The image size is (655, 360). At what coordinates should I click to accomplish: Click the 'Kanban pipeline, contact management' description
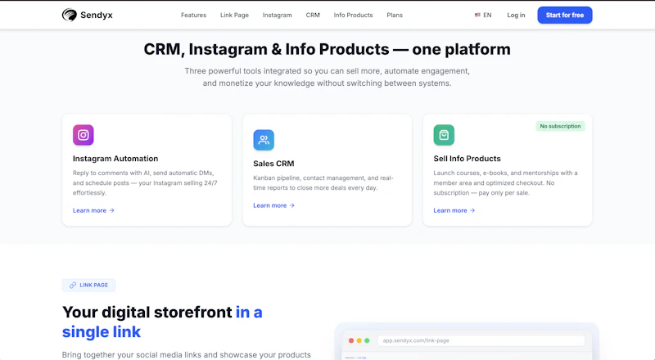pos(323,183)
